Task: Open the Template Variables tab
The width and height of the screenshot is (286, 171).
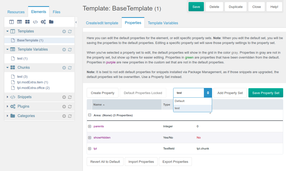Action: tap(163, 23)
